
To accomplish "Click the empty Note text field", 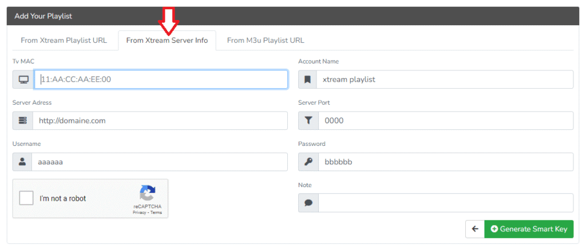I will 445,203.
